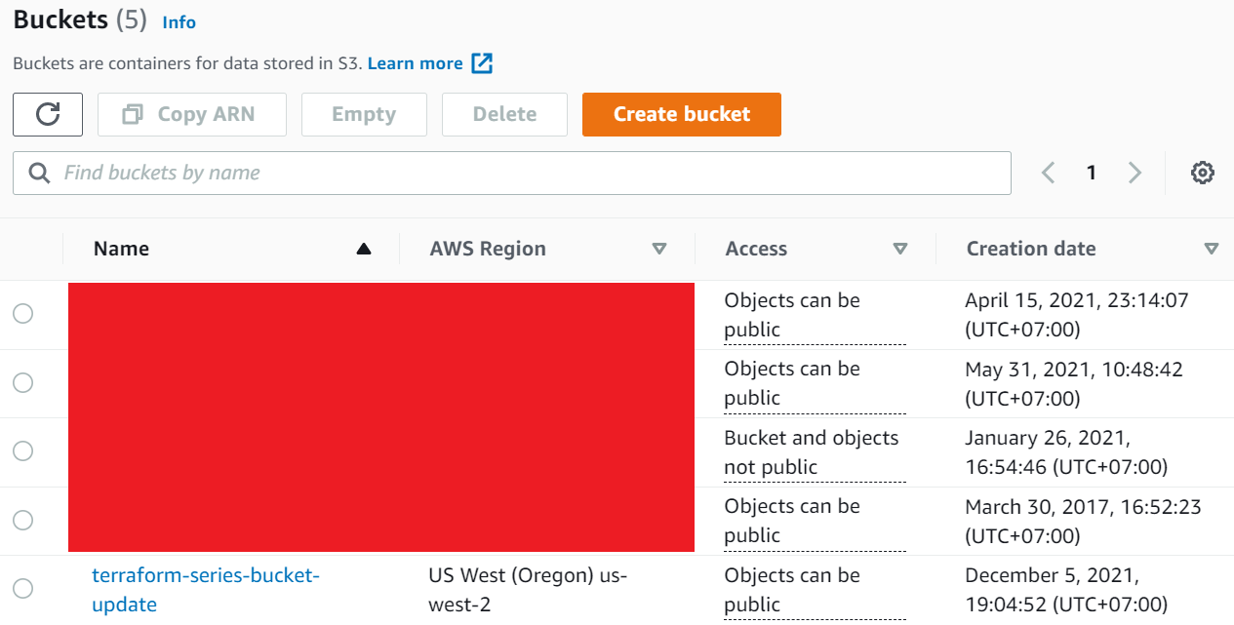
Task: Click the Name column header
Action: coord(122,249)
